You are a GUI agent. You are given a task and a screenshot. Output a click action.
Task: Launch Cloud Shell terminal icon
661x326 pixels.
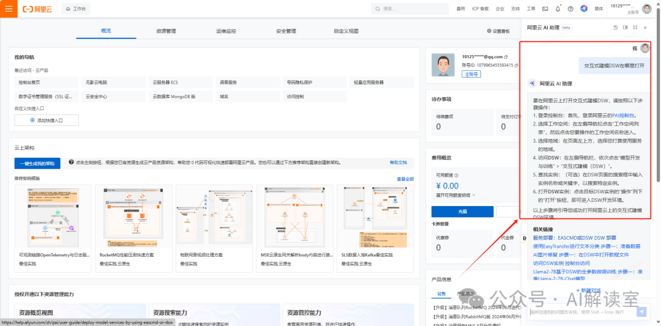click(x=545, y=9)
